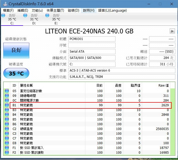
Task: Click status icon of row C7
Action: (x=7, y=138)
